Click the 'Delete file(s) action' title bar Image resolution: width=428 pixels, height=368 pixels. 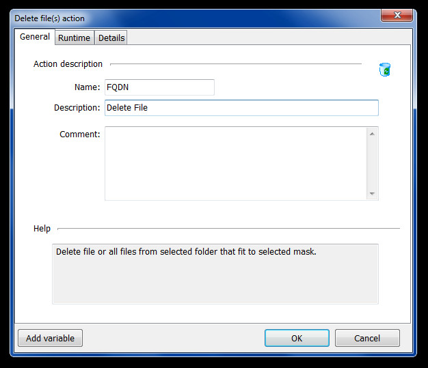(171, 18)
